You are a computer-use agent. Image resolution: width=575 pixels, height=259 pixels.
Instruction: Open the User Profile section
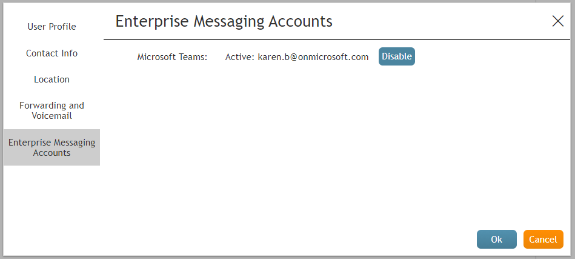(52, 27)
